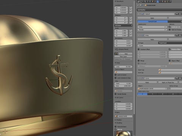Enable Optimal Display checkbox
182x136 pixels.
(169, 29)
